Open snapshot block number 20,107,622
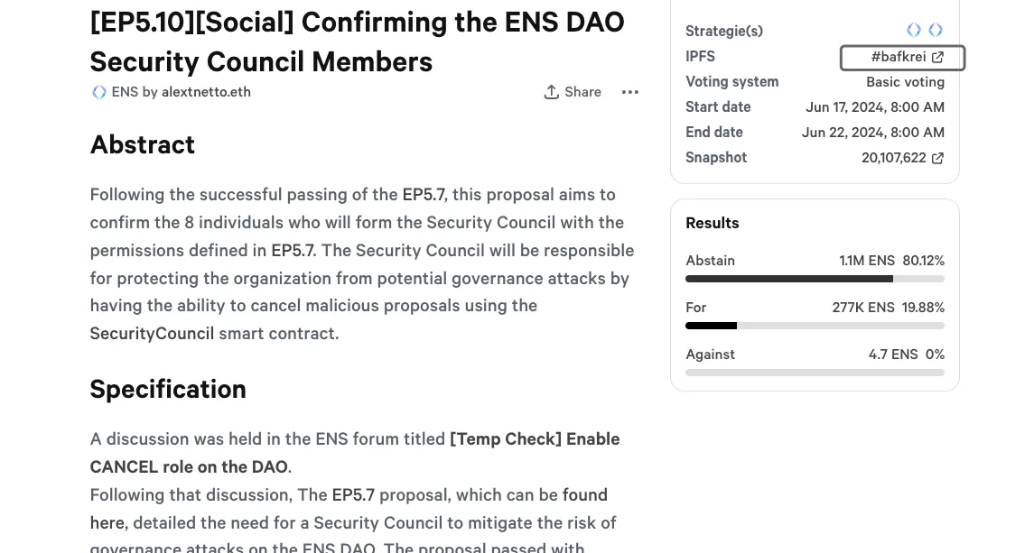The height and width of the screenshot is (553, 1034). pyautogui.click(x=893, y=158)
